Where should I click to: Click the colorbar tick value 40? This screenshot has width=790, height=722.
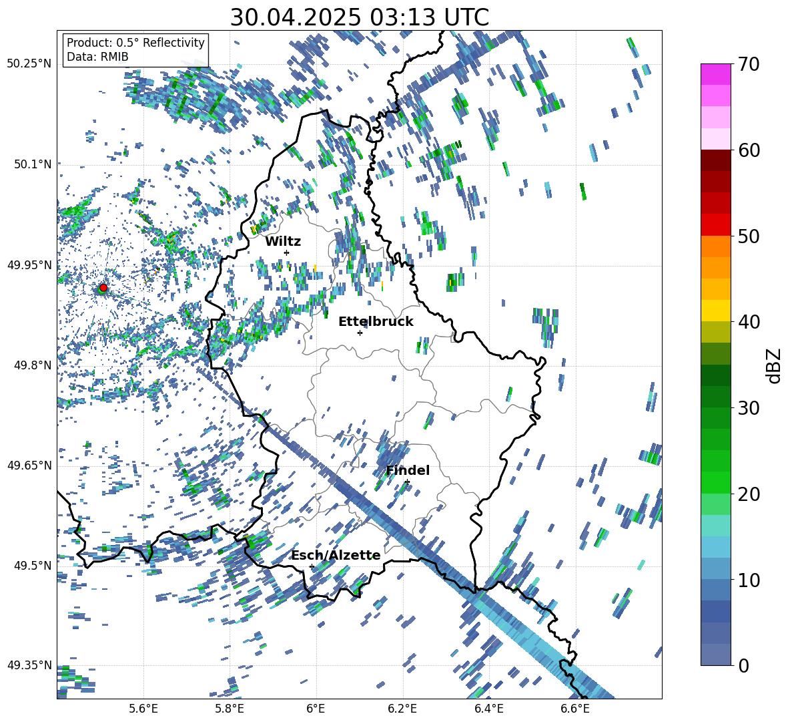pyautogui.click(x=748, y=322)
